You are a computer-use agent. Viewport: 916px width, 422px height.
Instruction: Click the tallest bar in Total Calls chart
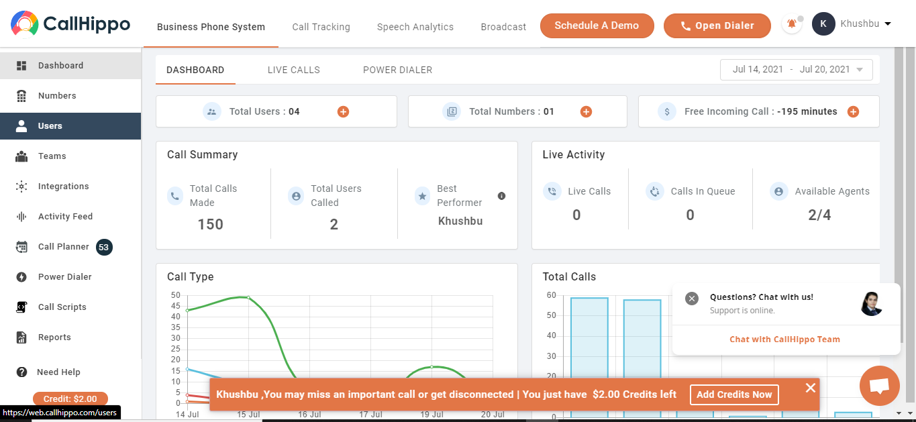tap(589, 357)
